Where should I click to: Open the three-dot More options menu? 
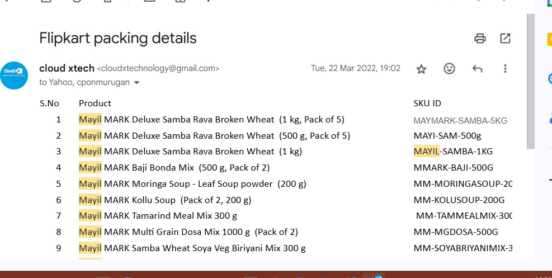505,69
